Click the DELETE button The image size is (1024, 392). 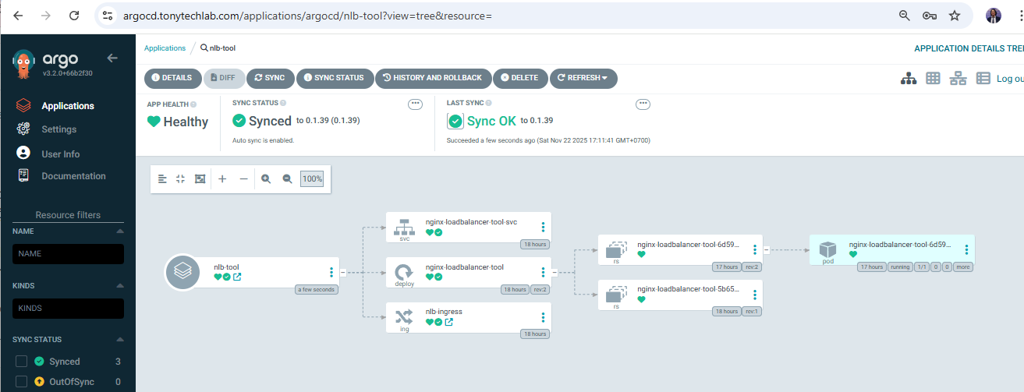[x=519, y=78]
